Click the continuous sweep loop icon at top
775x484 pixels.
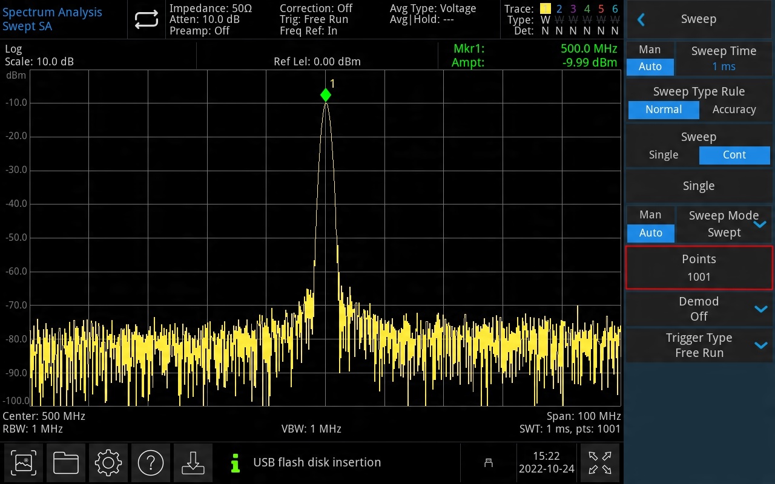[146, 19]
